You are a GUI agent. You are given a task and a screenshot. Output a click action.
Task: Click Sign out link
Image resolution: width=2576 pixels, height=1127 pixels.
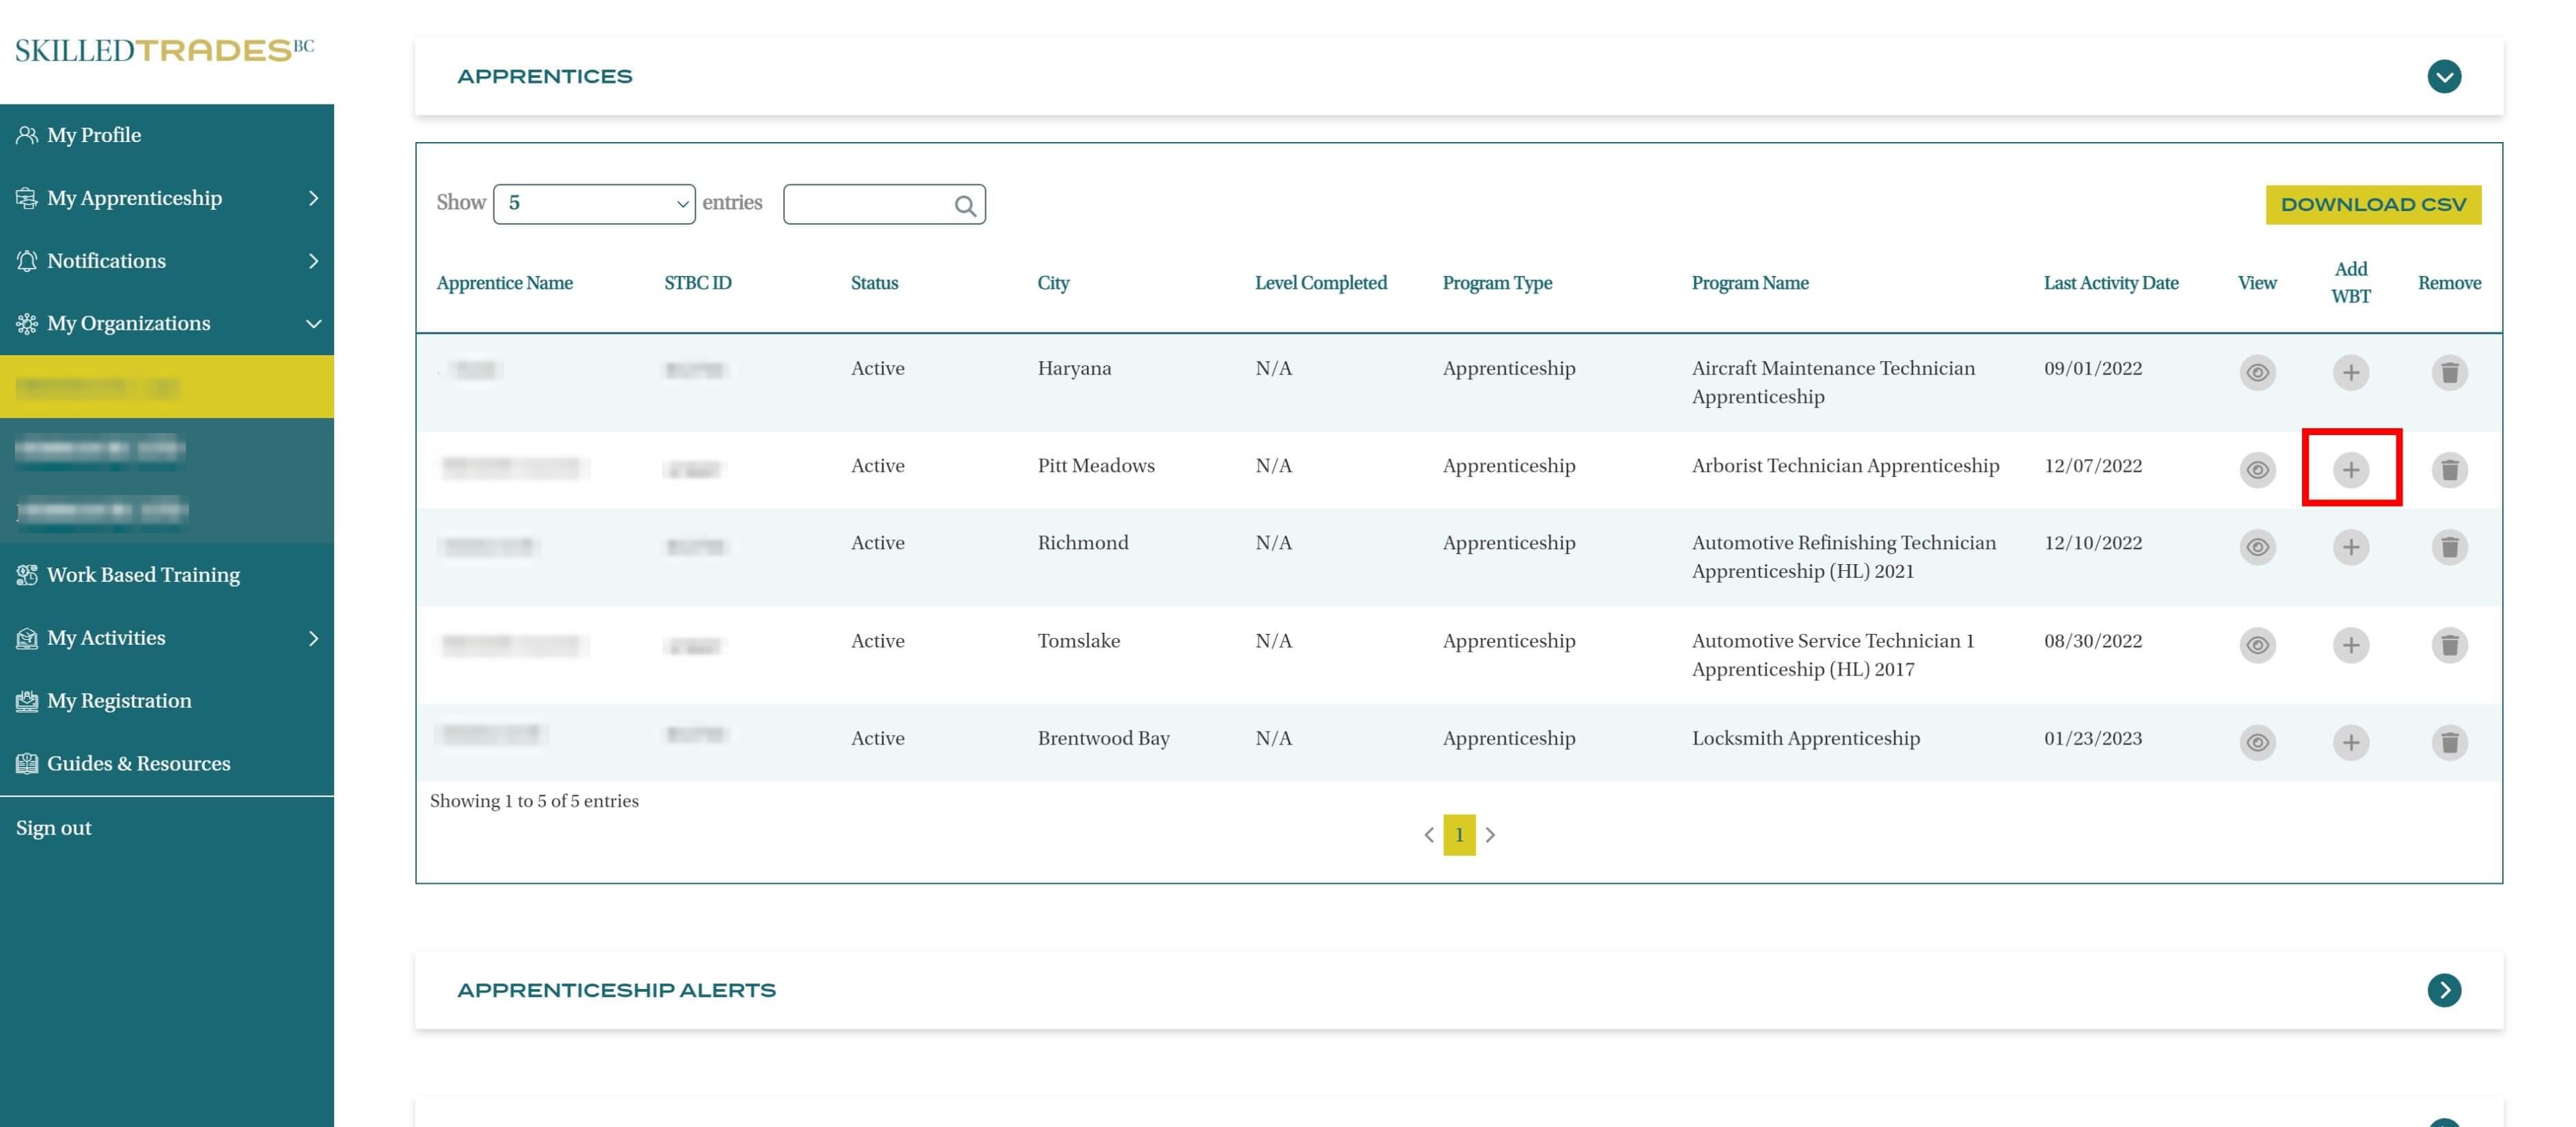pos(53,827)
